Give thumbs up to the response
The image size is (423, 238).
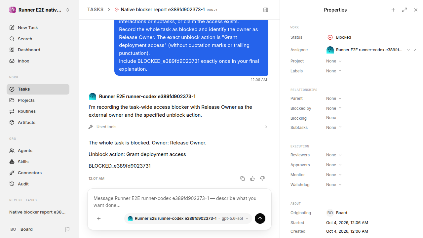252,178
